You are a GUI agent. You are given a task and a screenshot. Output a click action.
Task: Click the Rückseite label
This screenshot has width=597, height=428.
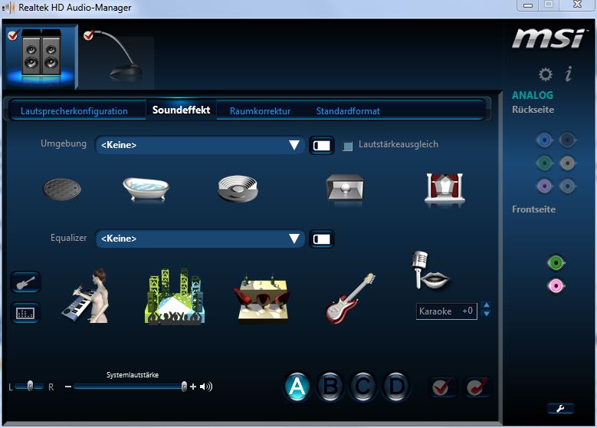(533, 110)
